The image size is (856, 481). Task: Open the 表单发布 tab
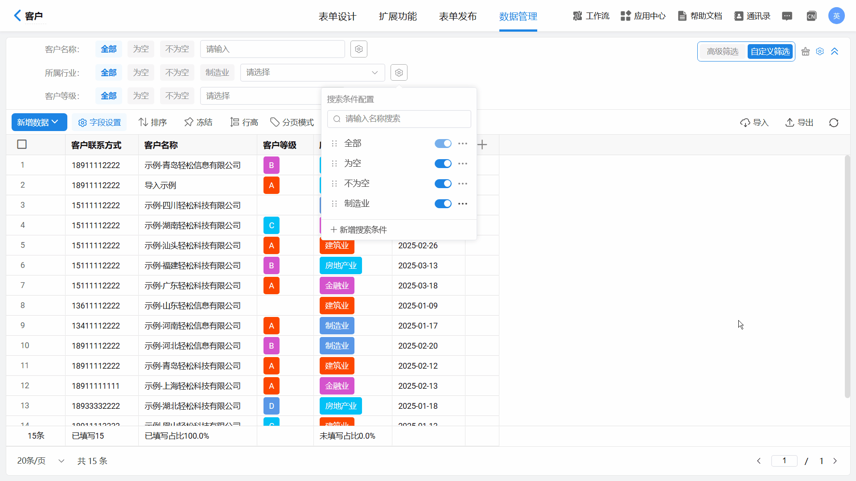click(x=458, y=16)
